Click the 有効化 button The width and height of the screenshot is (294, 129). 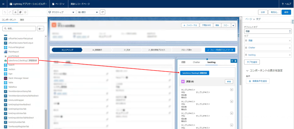pos(274,12)
